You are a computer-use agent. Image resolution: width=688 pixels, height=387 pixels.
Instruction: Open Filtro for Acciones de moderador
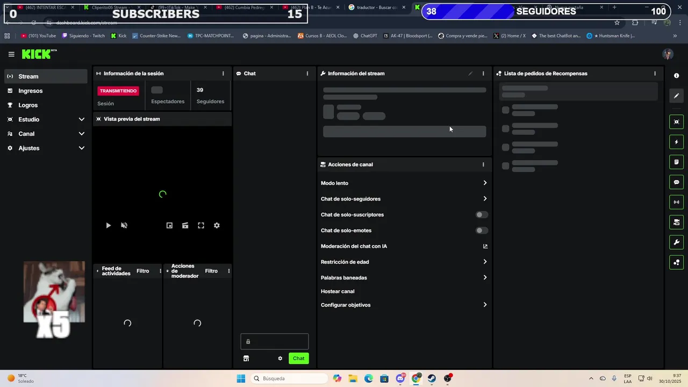(211, 271)
